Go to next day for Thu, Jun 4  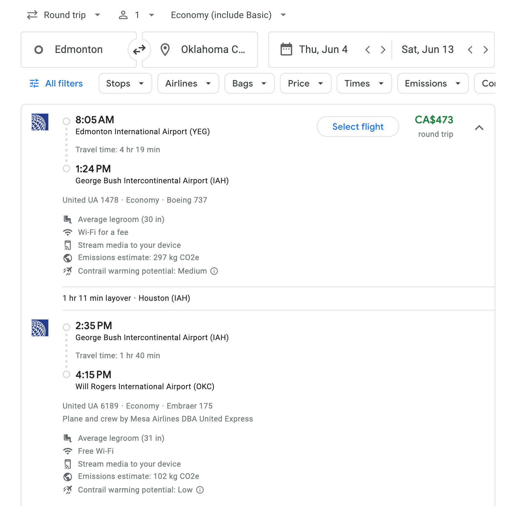(383, 50)
